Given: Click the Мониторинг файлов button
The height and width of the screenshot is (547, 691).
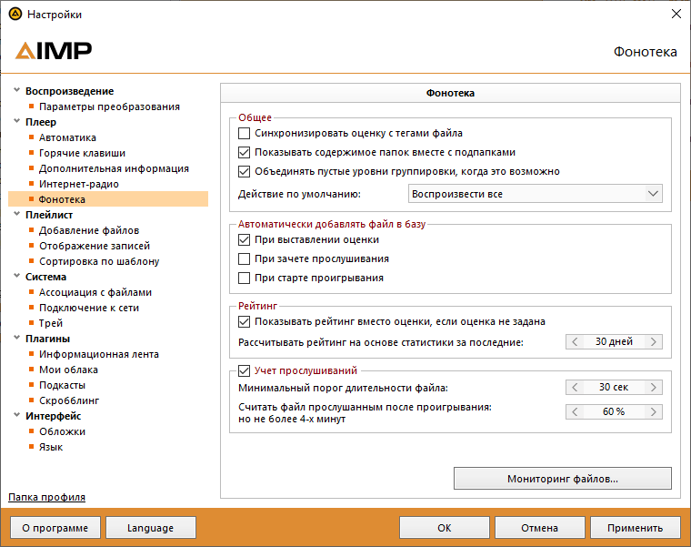Looking at the screenshot, I should point(562,478).
